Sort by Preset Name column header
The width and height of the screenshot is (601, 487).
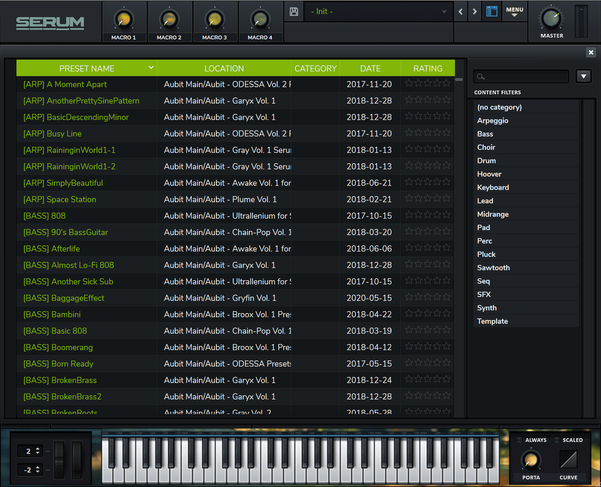point(87,68)
